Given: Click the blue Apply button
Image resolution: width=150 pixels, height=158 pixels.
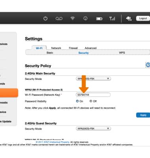Looking at the screenshot, I should pos(143,115).
